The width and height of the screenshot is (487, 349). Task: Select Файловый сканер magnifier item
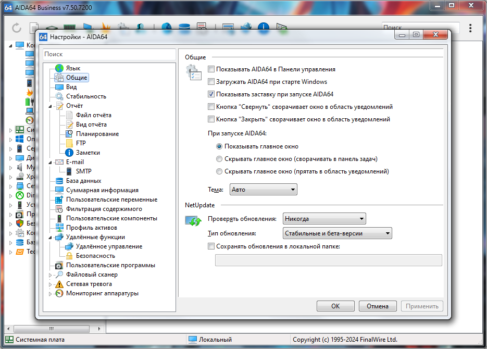click(86, 275)
